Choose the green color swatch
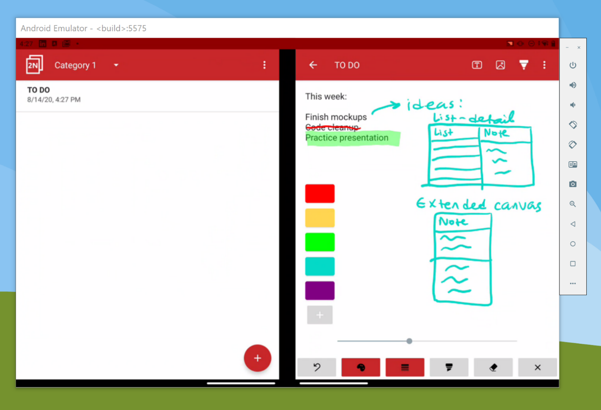 (320, 242)
